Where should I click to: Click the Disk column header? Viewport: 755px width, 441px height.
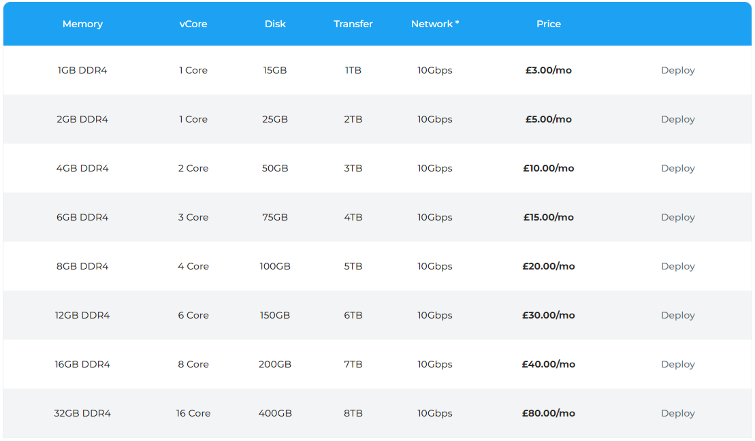[x=275, y=24]
